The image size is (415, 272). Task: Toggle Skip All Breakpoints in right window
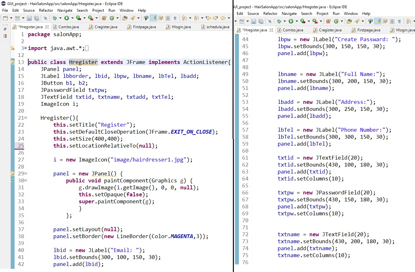click(270, 21)
